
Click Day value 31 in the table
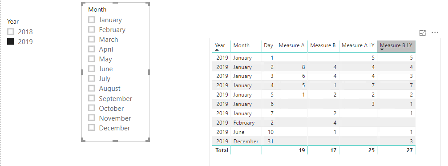(x=270, y=141)
